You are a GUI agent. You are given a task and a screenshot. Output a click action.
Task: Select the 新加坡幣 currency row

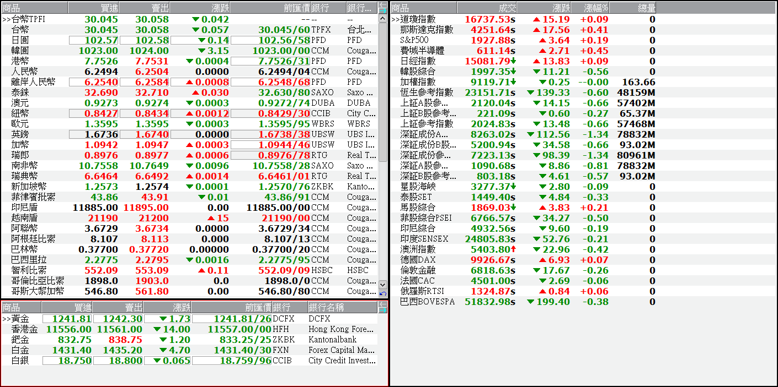[x=190, y=187]
